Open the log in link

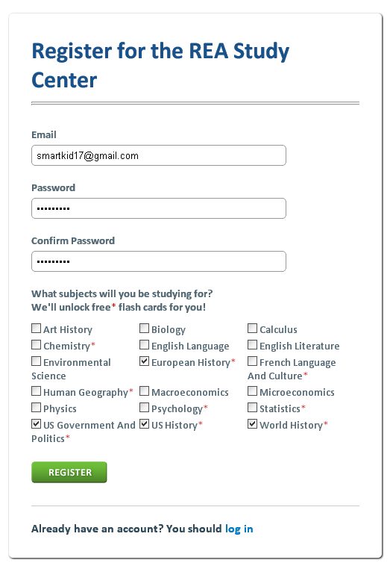pos(239,529)
